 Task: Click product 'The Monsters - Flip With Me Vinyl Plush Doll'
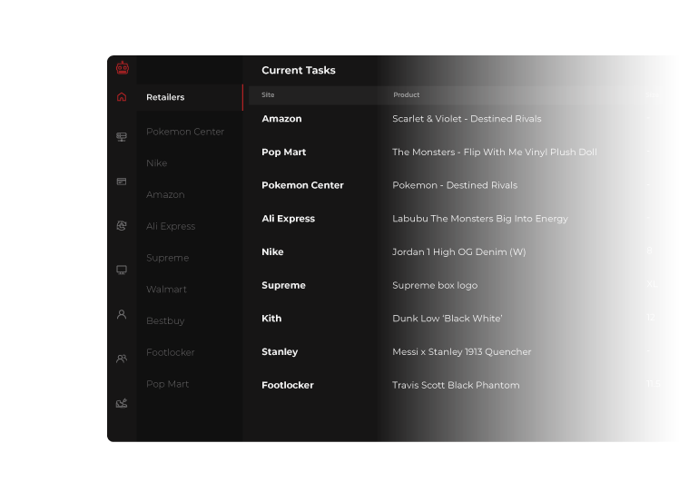(495, 153)
